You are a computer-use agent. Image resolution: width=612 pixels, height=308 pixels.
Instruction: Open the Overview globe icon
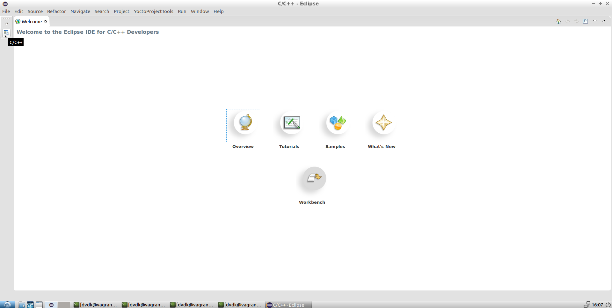point(245,123)
